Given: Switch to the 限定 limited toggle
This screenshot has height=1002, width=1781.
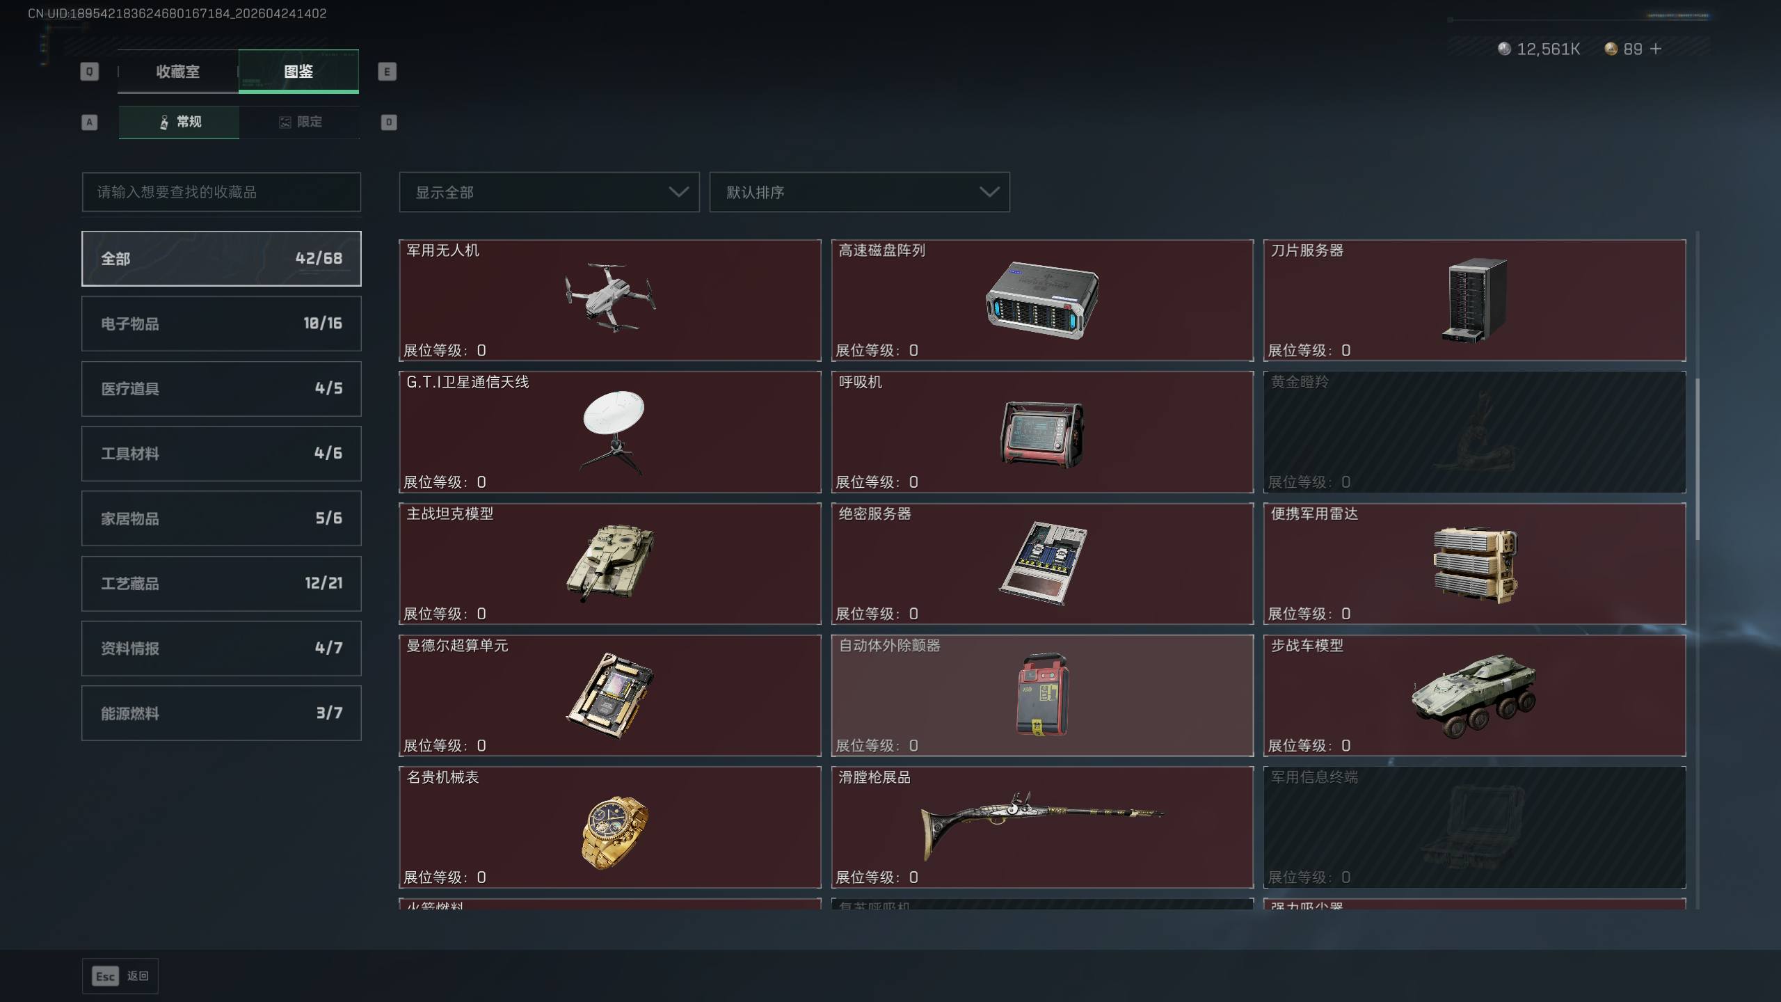Looking at the screenshot, I should coord(300,122).
